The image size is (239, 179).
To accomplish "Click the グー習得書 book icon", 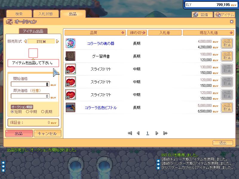I will tap(70, 56).
